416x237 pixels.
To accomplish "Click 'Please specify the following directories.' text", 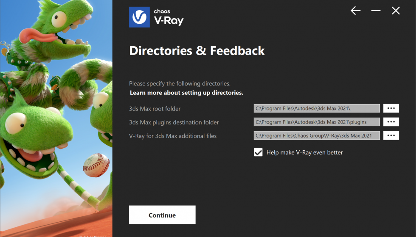I will pyautogui.click(x=180, y=84).
